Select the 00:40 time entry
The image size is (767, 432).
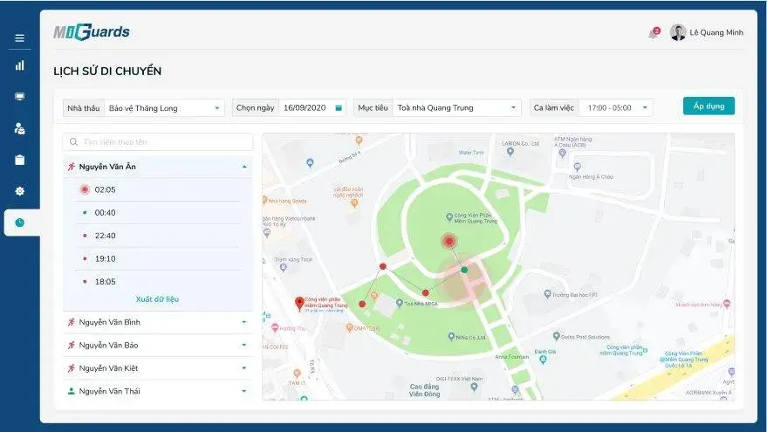click(x=158, y=213)
